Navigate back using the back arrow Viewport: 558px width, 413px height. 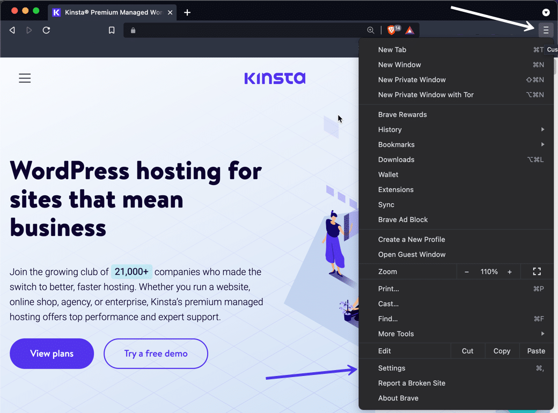12,30
